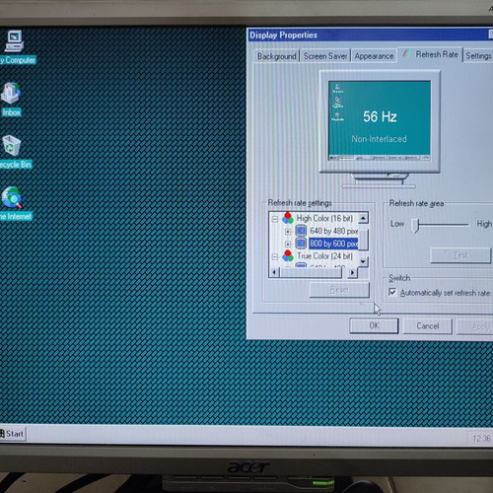
Task: Click the refresh rate list's up scroll arrow
Action: (x=363, y=218)
